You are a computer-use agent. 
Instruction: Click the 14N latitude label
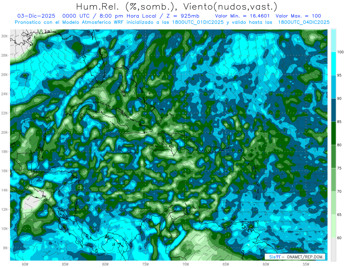click(5, 190)
